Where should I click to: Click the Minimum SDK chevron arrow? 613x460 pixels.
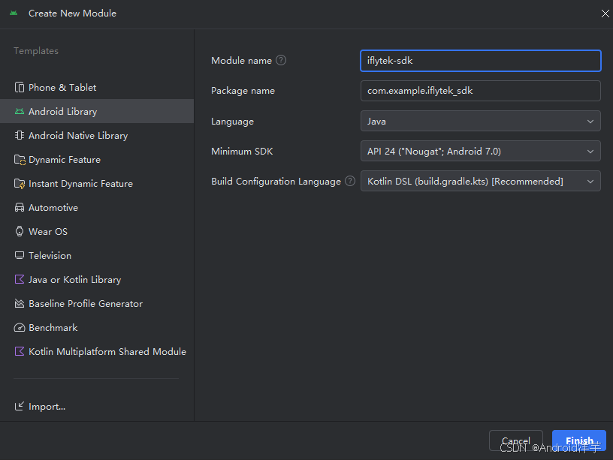(x=590, y=152)
